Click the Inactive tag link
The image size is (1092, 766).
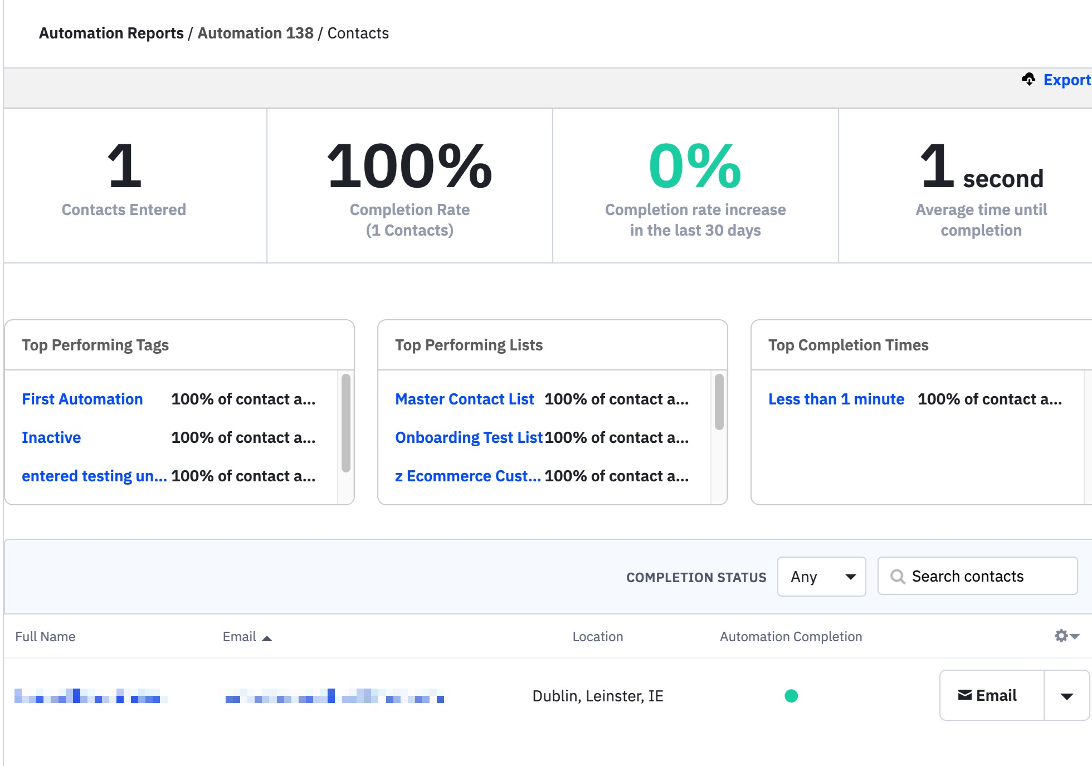pos(51,437)
